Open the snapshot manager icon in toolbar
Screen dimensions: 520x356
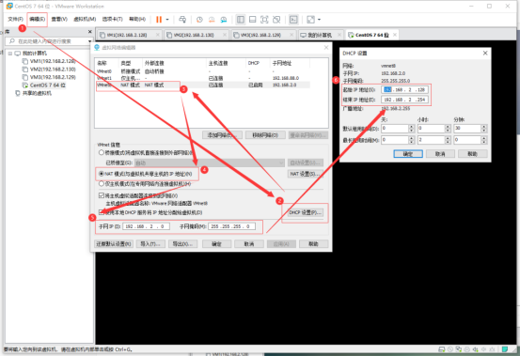tap(224, 20)
